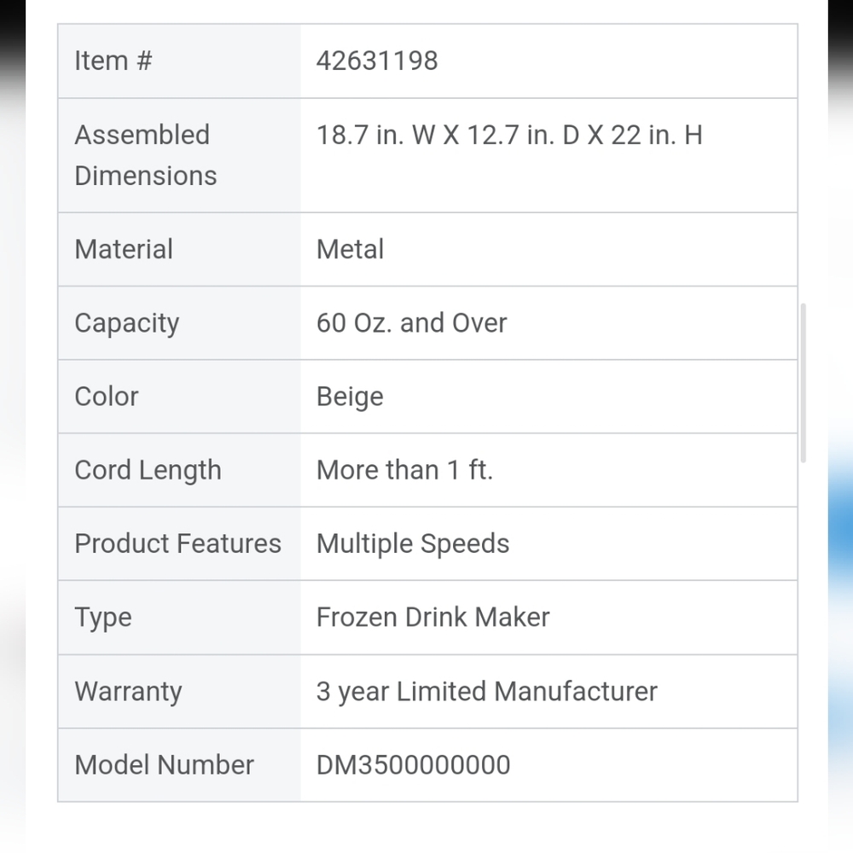Click the vertical scrollbar beside the specifications table

(803, 383)
